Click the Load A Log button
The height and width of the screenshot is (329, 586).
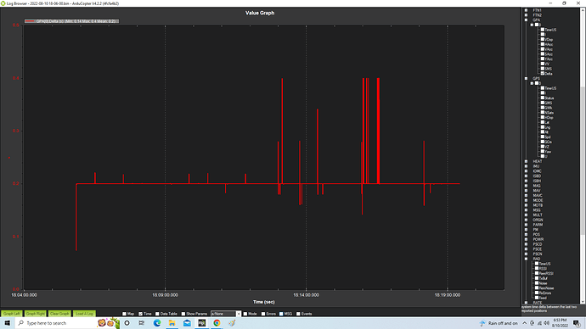pos(84,314)
